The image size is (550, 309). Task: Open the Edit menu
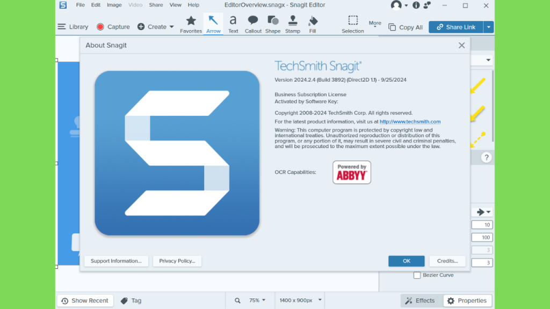pos(96,5)
